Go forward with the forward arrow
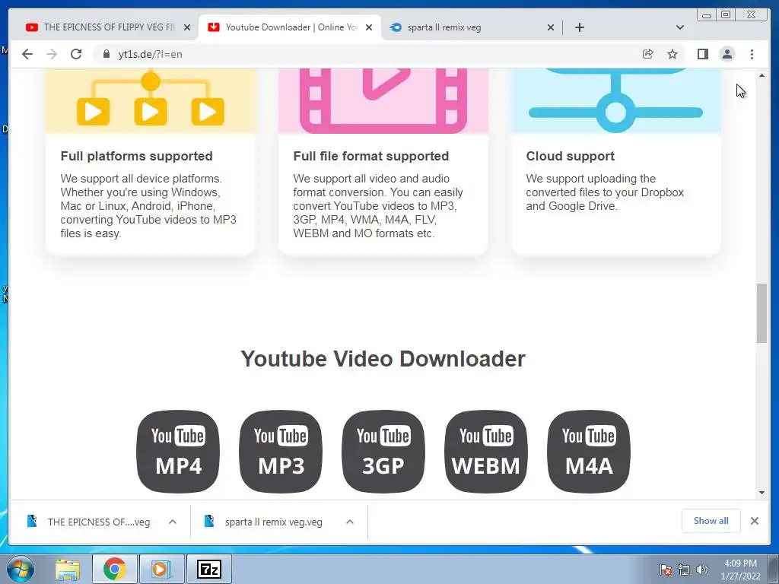The image size is (779, 584). [x=52, y=54]
